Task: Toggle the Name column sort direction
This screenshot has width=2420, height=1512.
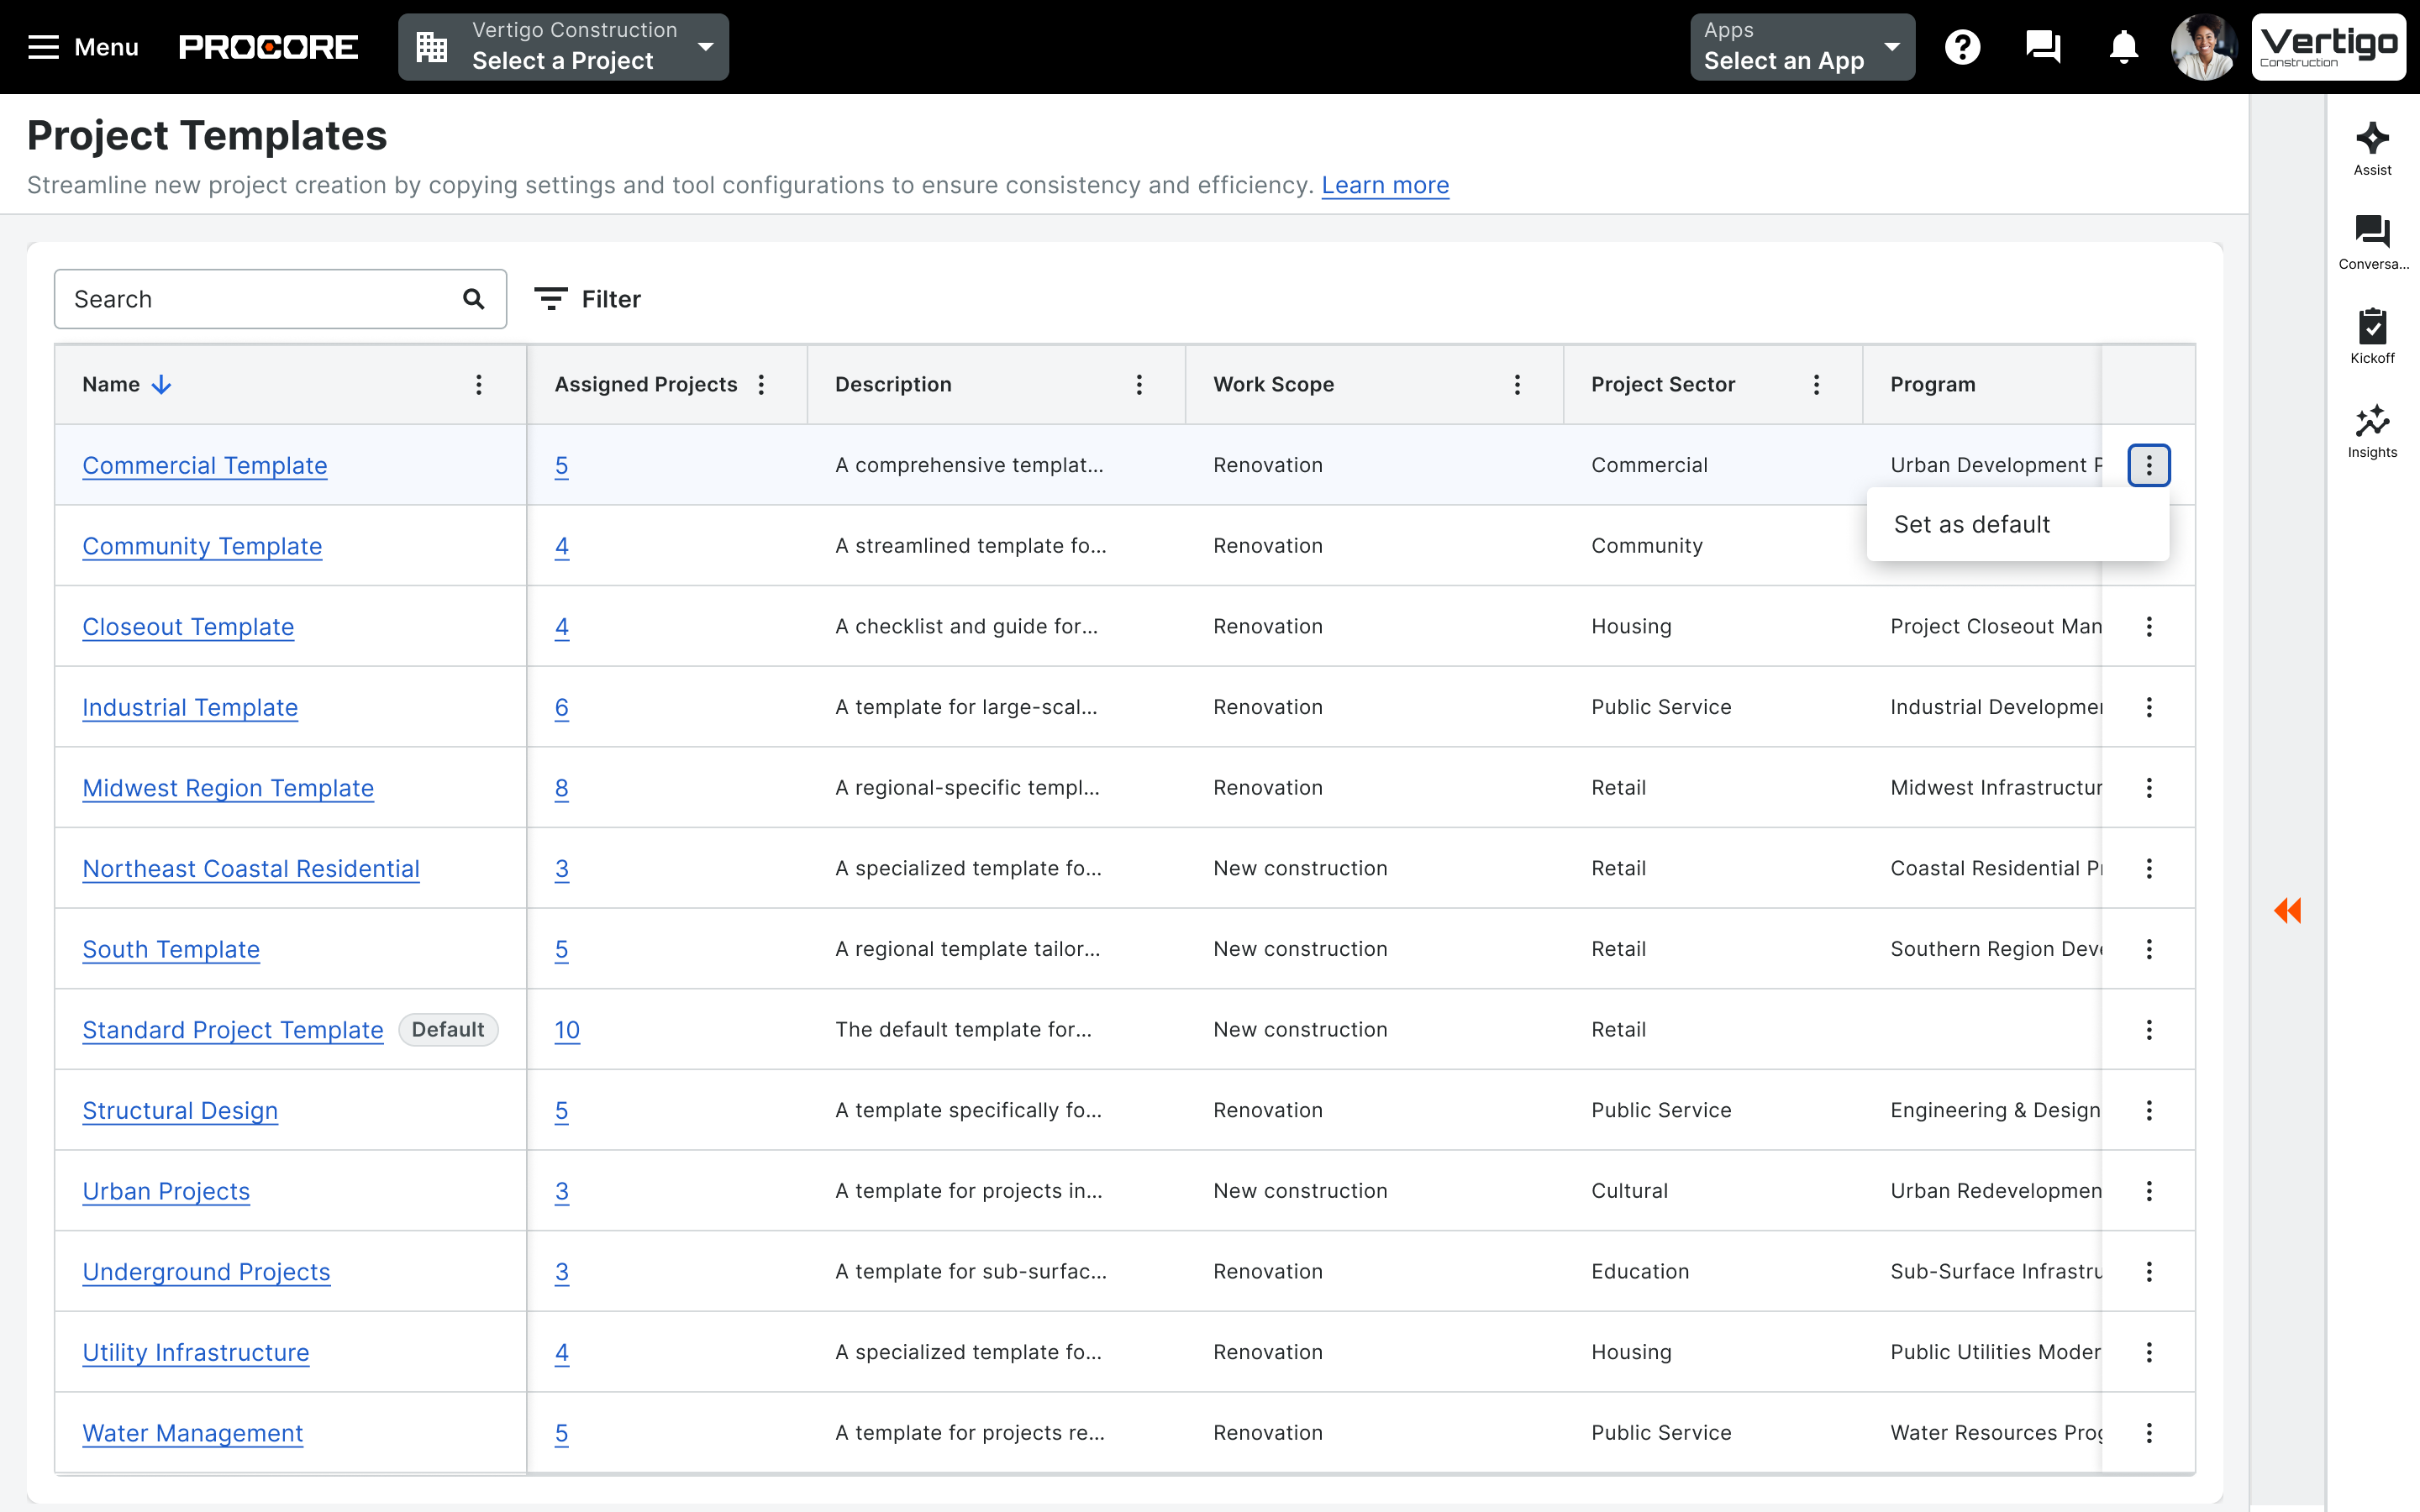Action: [x=161, y=384]
